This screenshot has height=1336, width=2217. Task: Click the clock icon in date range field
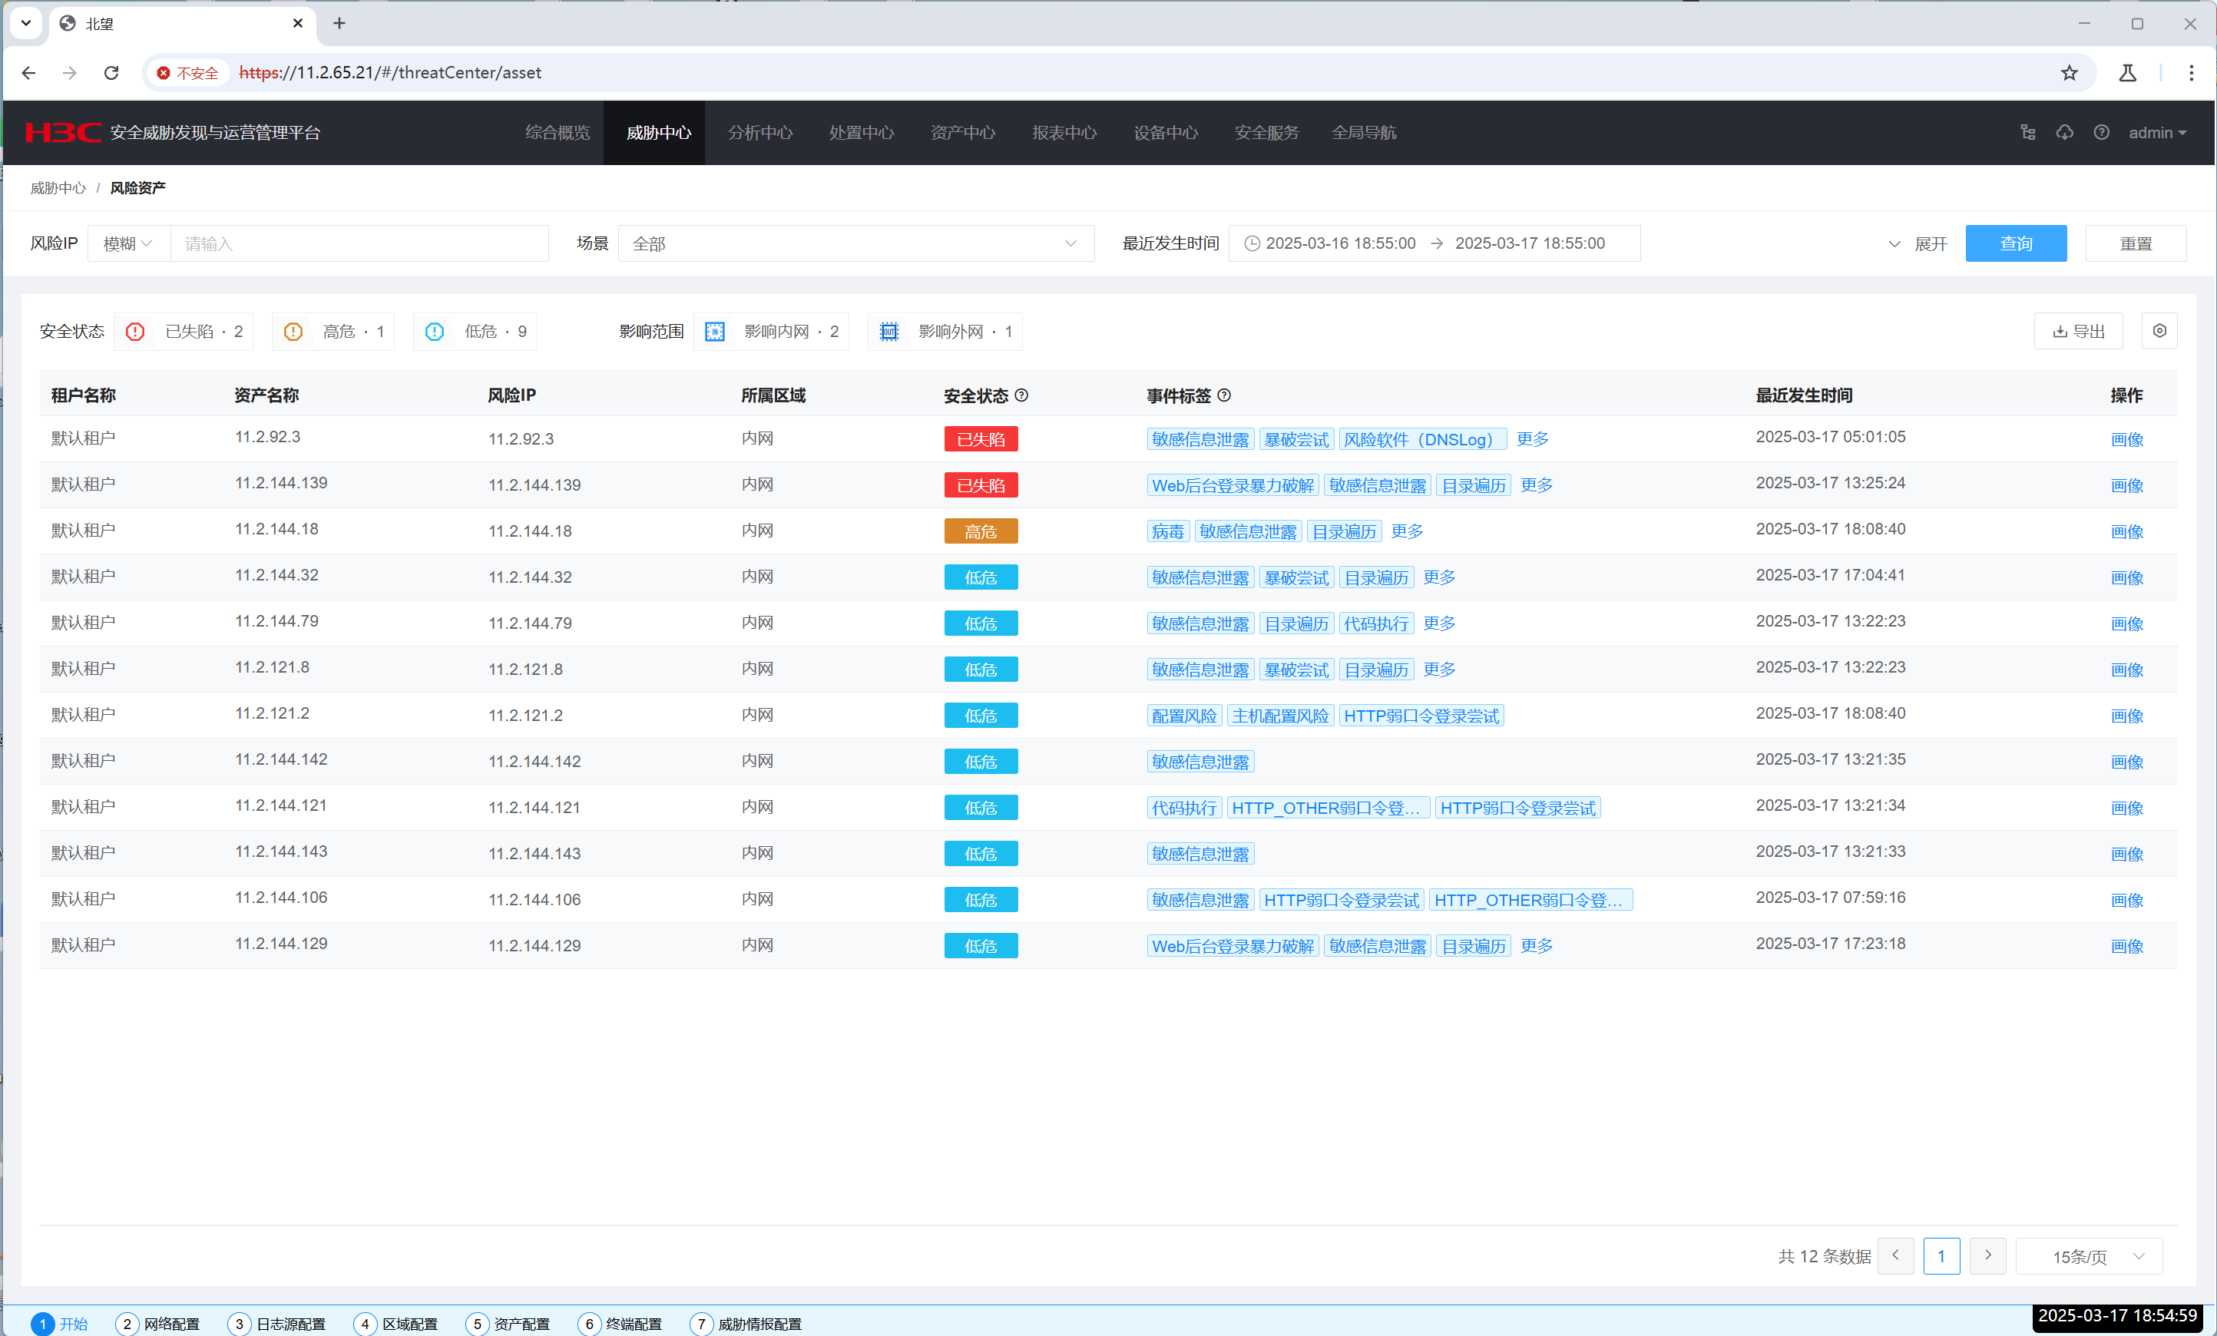click(1252, 243)
